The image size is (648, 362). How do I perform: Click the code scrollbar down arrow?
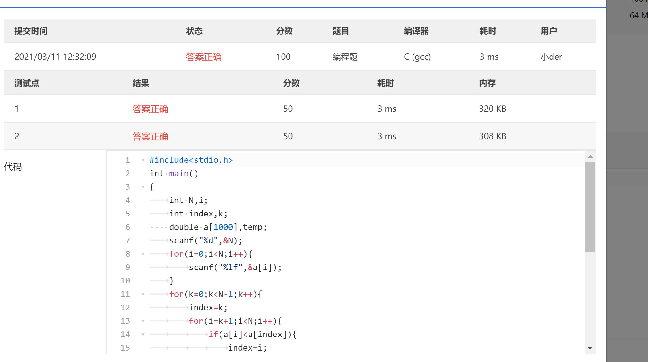click(x=590, y=348)
